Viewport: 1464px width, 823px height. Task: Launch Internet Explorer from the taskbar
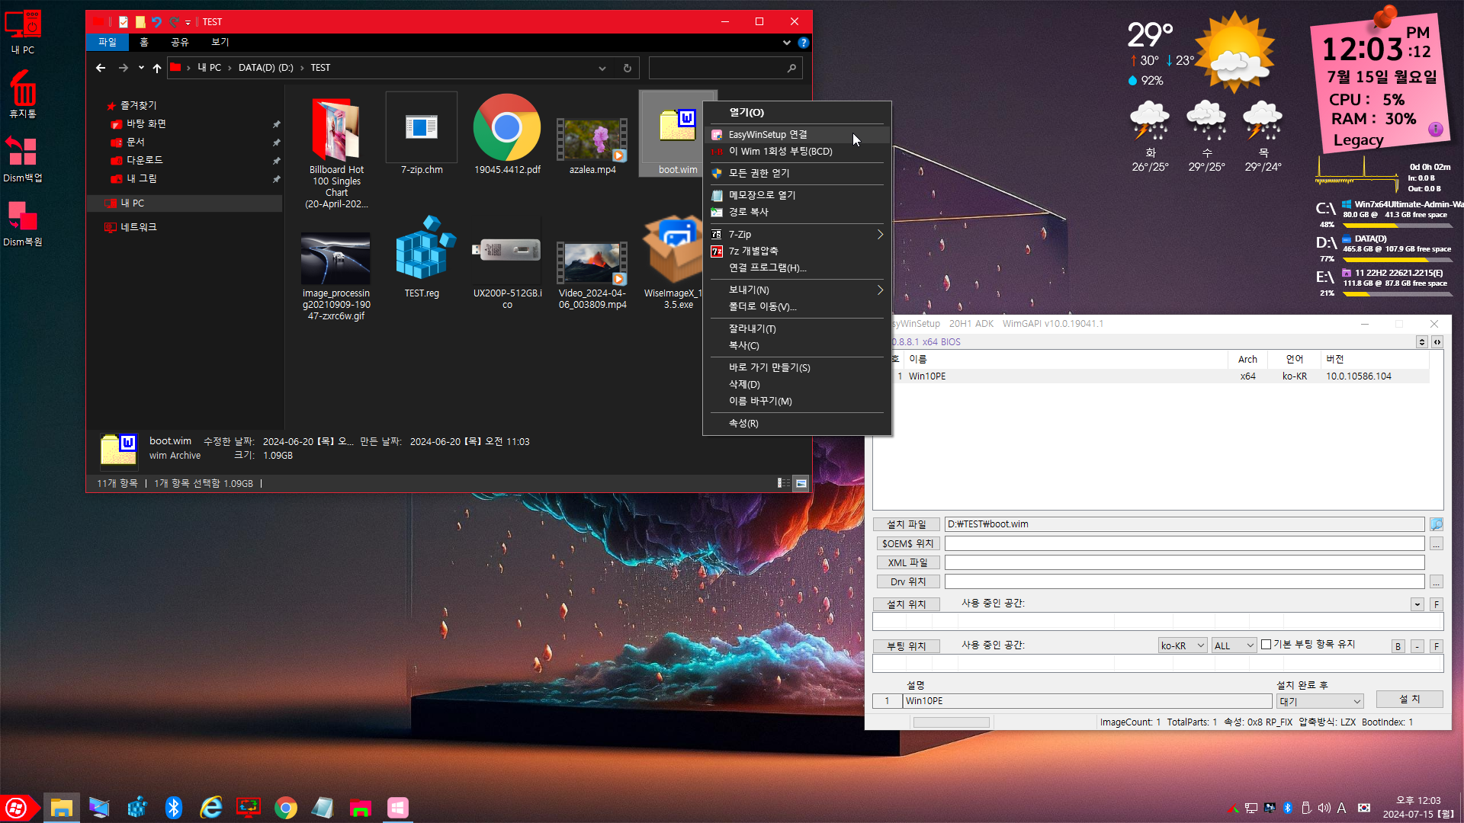click(x=211, y=808)
